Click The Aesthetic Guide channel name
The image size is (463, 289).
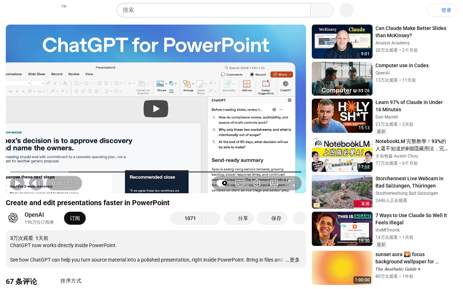click(x=398, y=269)
